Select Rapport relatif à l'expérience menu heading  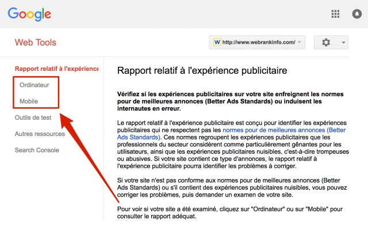tap(56, 69)
